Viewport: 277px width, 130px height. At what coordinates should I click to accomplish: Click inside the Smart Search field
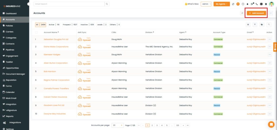click(69, 4)
